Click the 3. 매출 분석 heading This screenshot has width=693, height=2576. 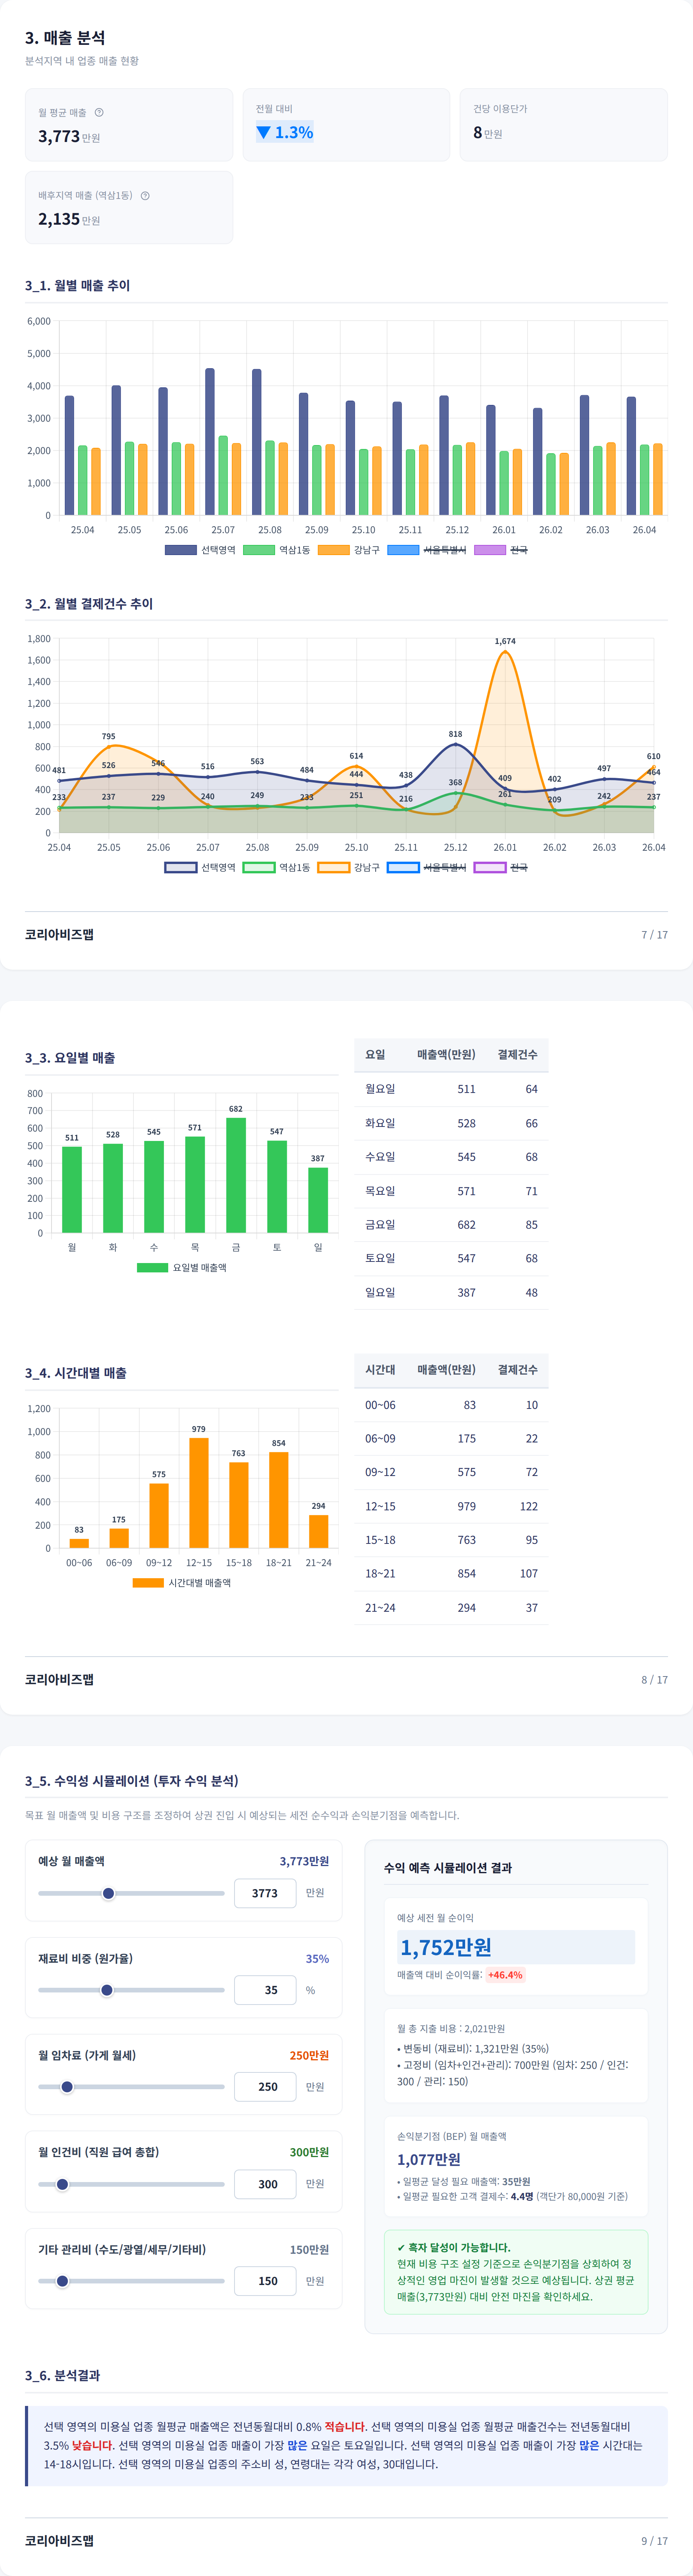[65, 38]
